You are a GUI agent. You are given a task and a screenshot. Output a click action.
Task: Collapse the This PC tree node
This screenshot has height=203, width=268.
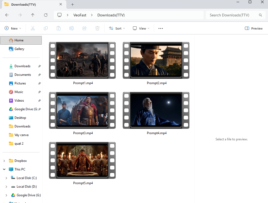pos(4,169)
